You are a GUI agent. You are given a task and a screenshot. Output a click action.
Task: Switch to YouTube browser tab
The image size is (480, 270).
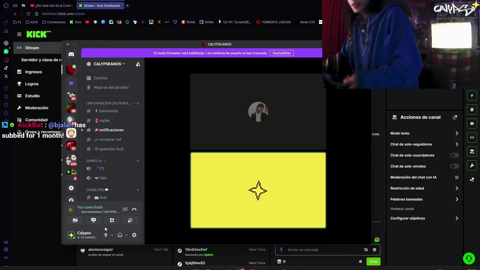[52, 6]
